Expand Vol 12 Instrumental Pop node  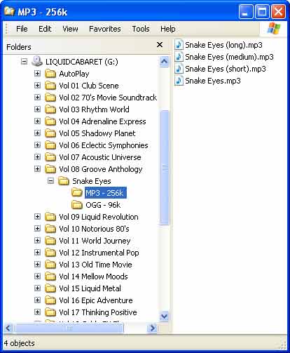pos(37,253)
